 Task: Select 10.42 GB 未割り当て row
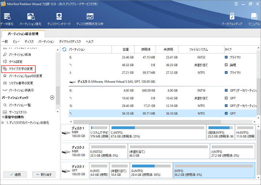coord(162,98)
